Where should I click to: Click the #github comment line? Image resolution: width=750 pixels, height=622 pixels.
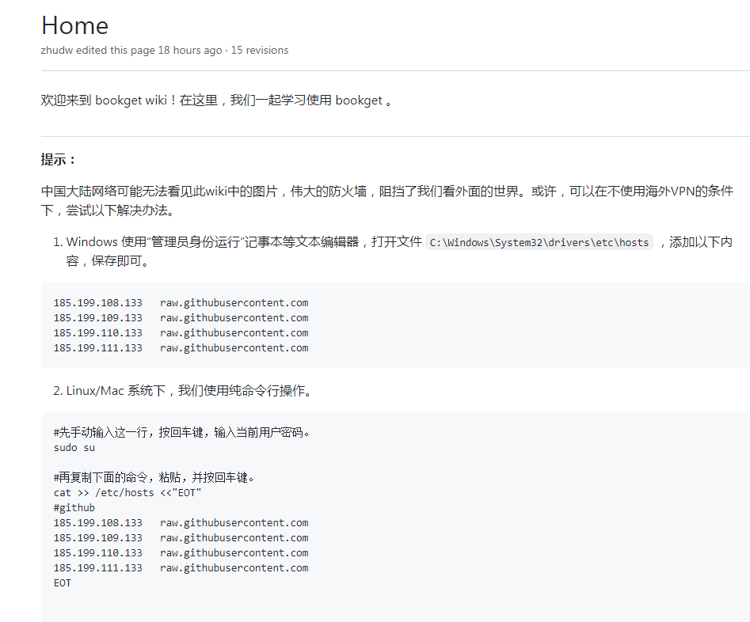click(x=74, y=507)
